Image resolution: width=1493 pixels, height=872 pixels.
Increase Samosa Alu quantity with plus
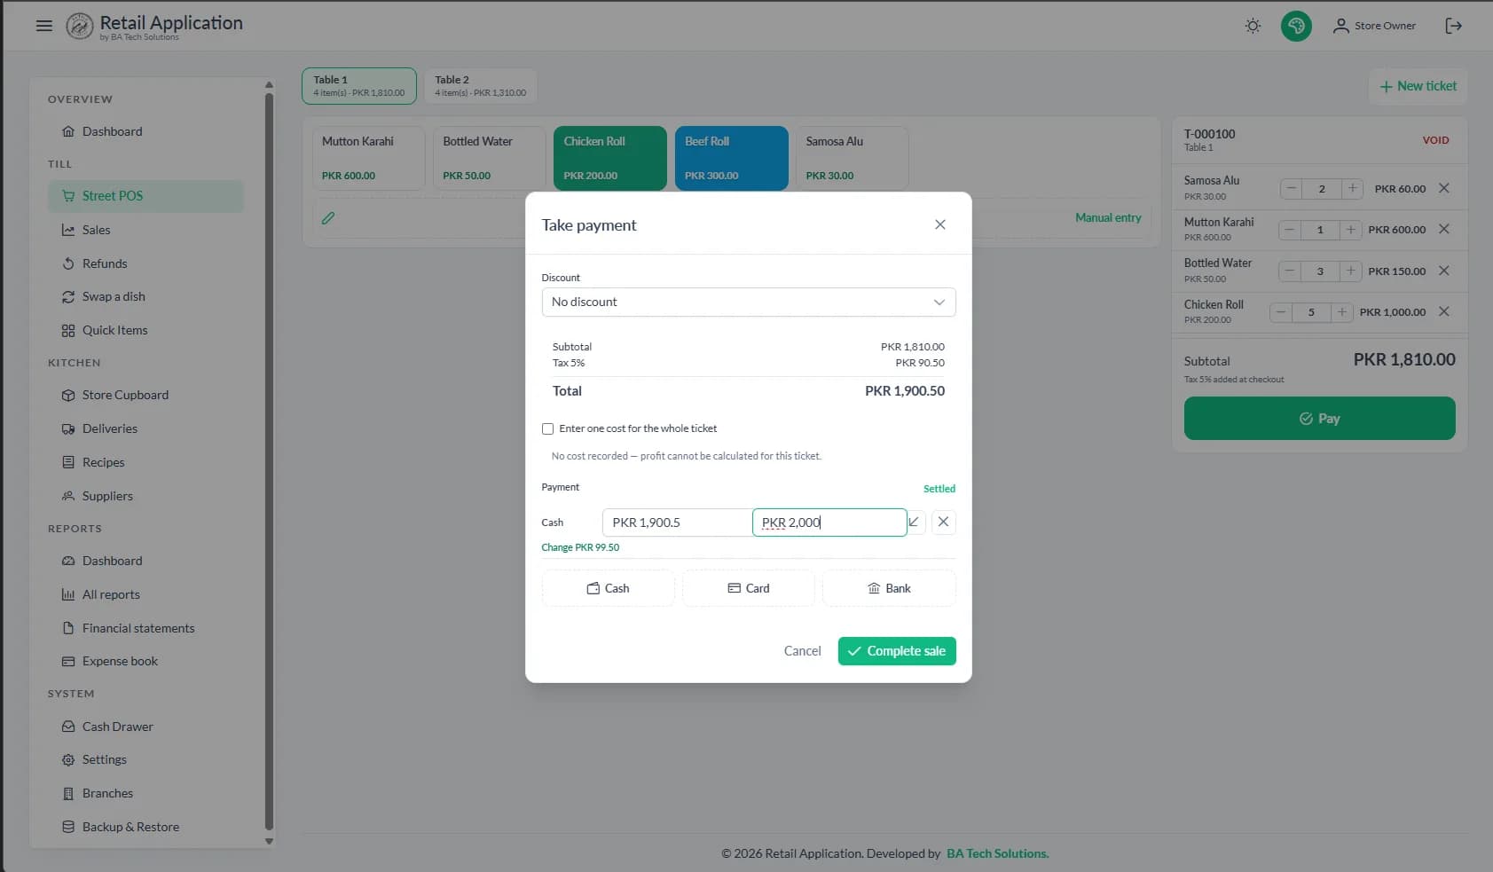click(1352, 188)
